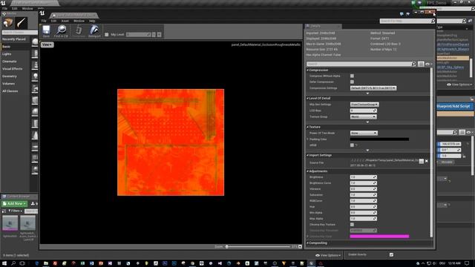Open File Explorer from the taskbar
Image resolution: width=475 pixels, height=267 pixels.
(46, 263)
